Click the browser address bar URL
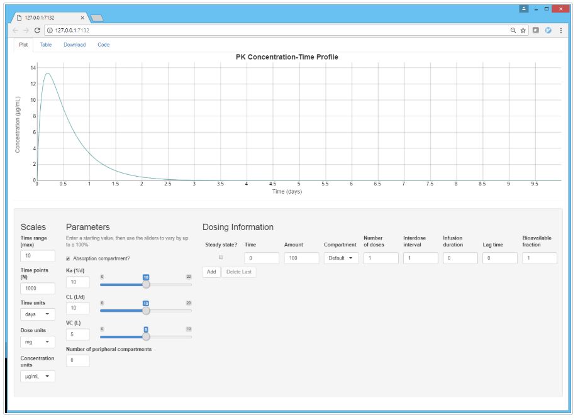578x420 pixels. tap(72, 31)
